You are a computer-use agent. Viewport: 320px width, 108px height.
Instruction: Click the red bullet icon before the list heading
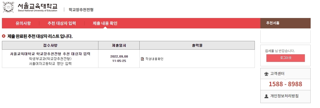point(4,36)
